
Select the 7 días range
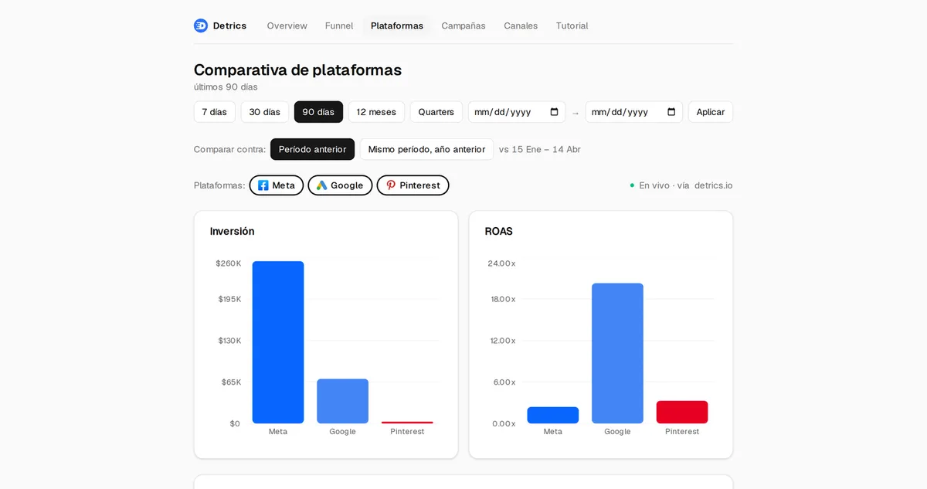coord(215,112)
